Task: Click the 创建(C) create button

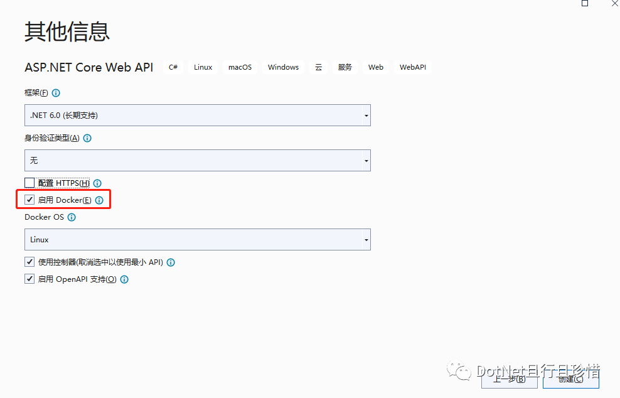Action: 570,379
